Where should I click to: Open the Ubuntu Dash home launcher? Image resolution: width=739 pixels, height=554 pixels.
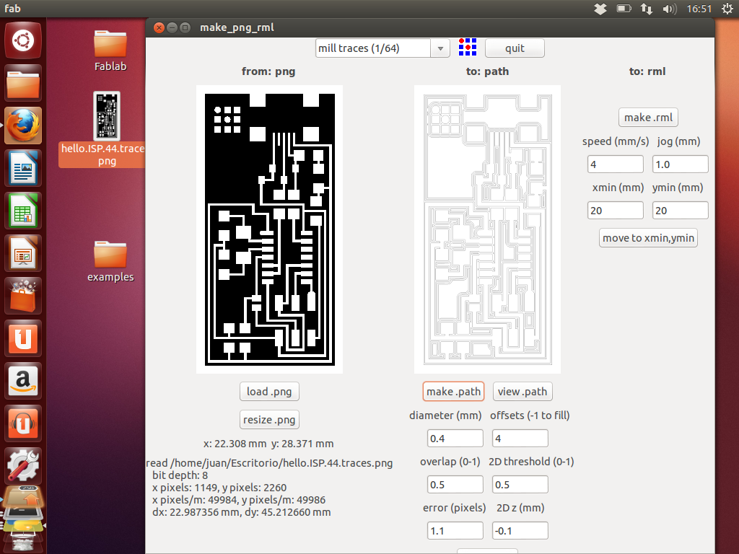[23, 40]
